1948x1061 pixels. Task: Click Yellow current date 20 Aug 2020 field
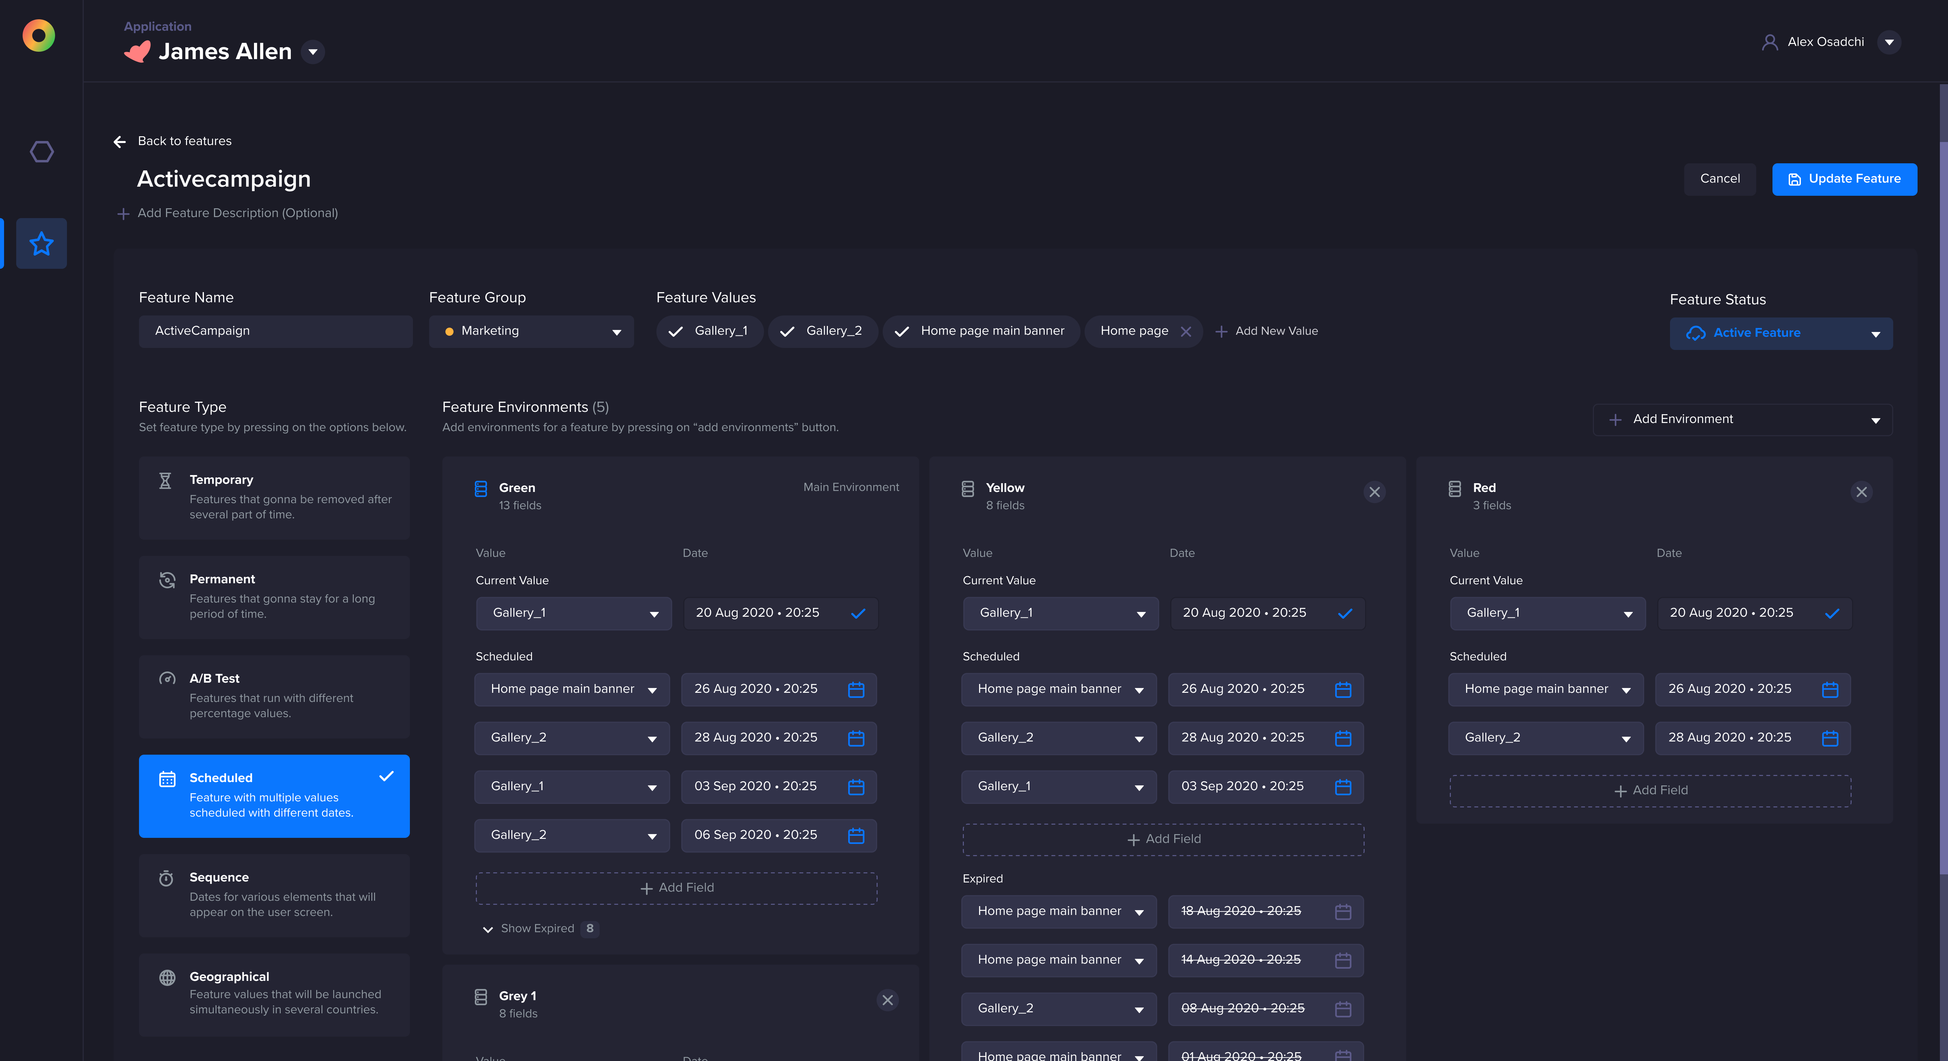coord(1268,613)
